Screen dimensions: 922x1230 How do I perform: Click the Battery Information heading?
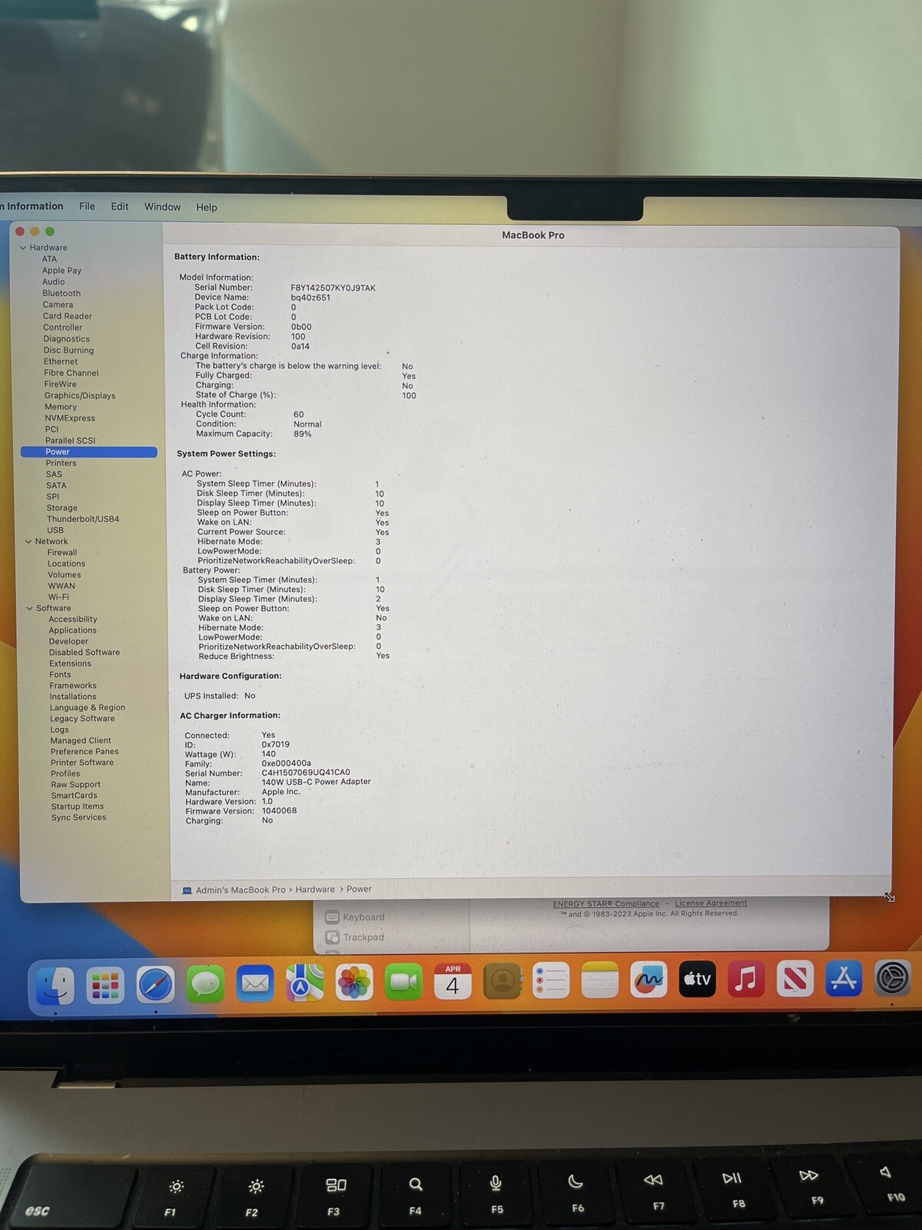coord(217,257)
